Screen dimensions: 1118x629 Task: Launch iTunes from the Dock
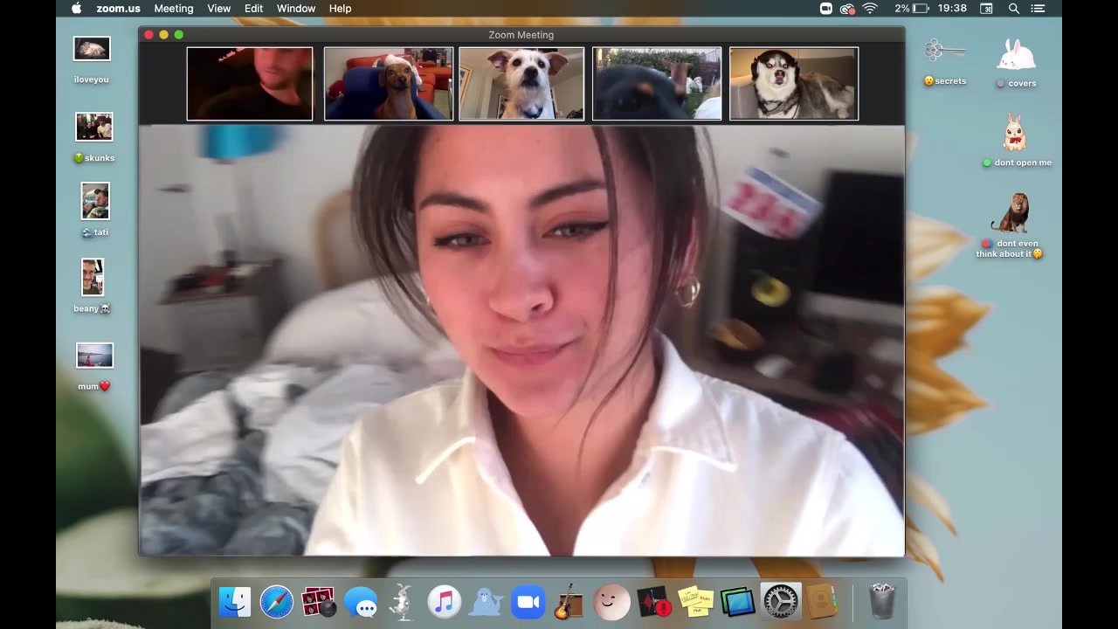point(445,603)
